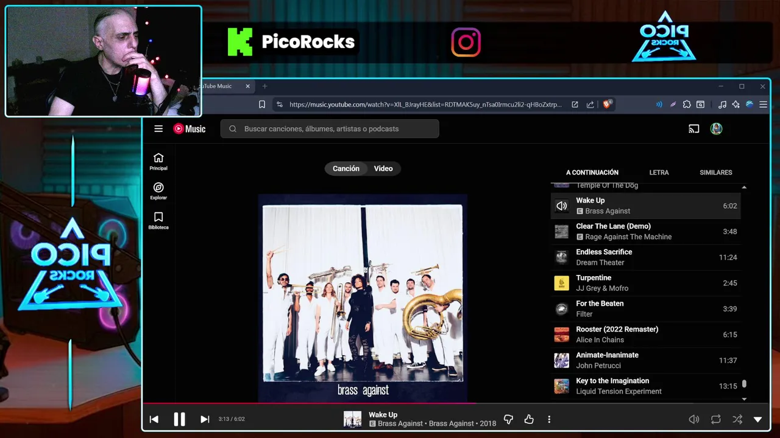
Task: Open Dream Theater artist link
Action: point(600,262)
